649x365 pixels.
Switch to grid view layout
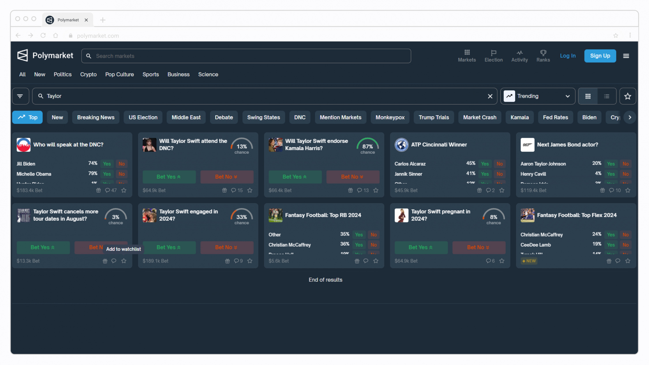click(588, 96)
